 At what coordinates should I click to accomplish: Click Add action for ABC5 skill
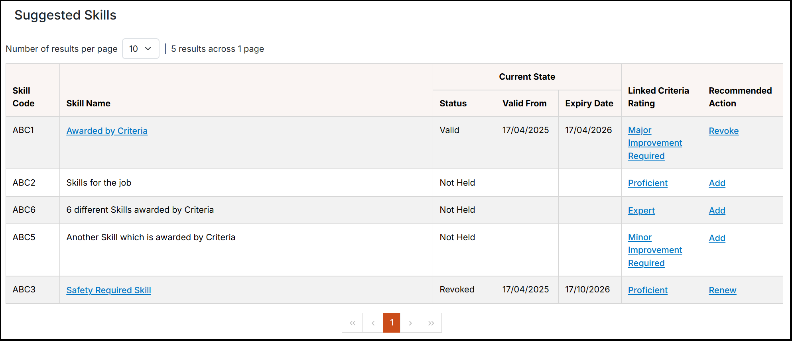click(x=717, y=238)
